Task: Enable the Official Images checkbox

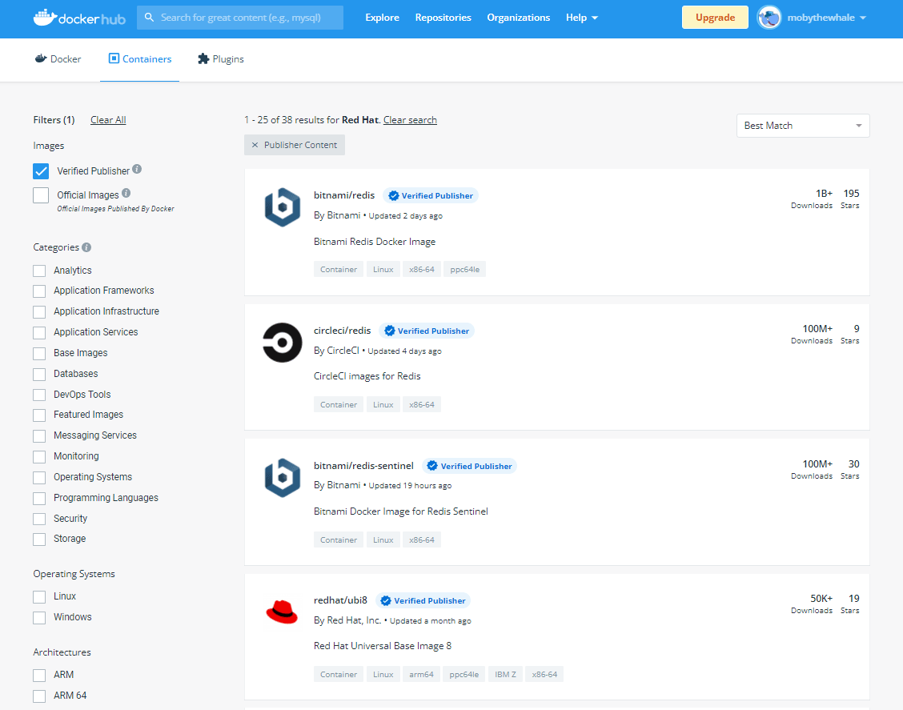Action: (41, 195)
